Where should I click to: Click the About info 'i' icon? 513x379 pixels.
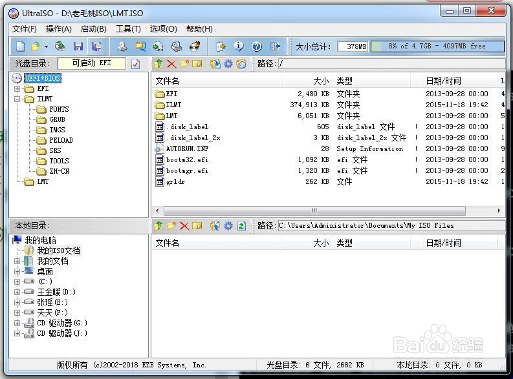[239, 46]
